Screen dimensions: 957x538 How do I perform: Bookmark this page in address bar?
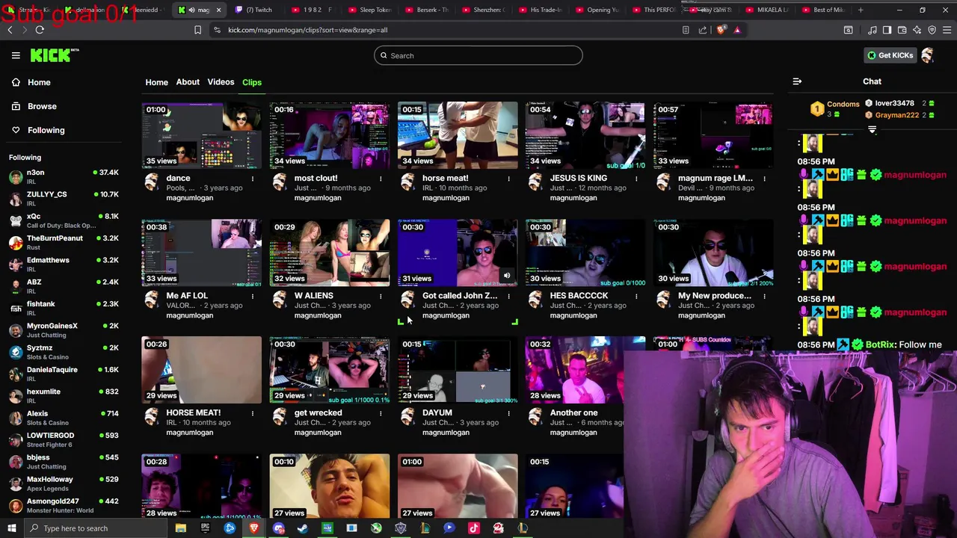[197, 30]
